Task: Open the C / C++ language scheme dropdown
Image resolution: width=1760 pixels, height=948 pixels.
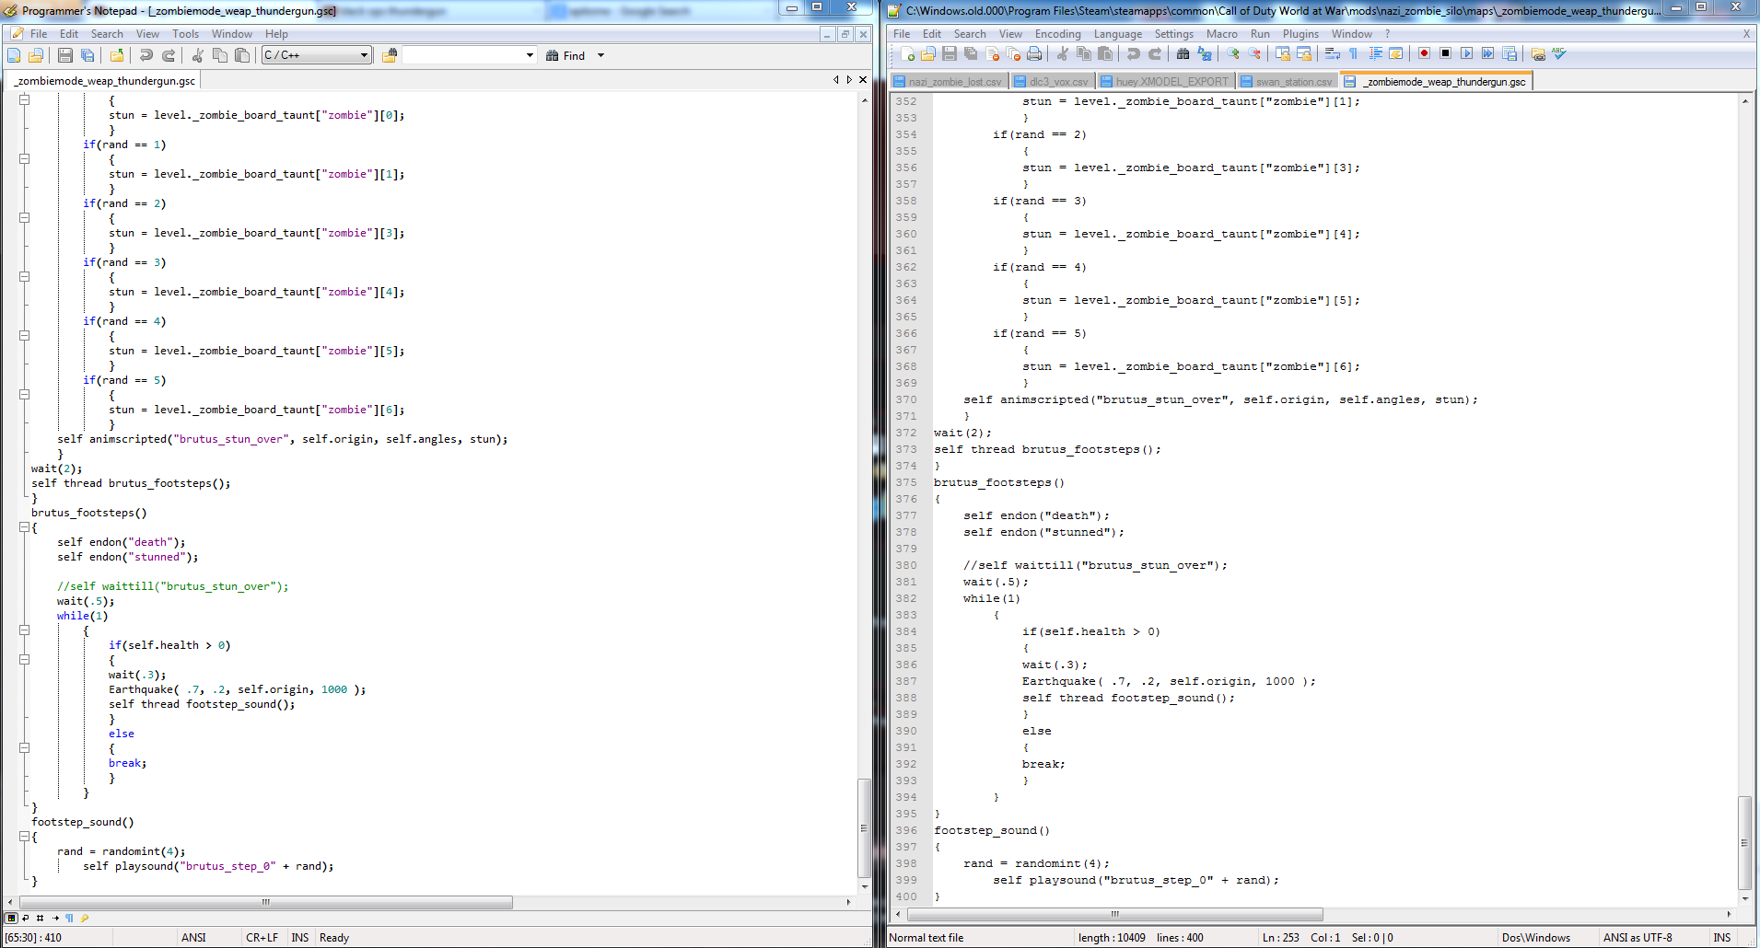Action: point(317,55)
